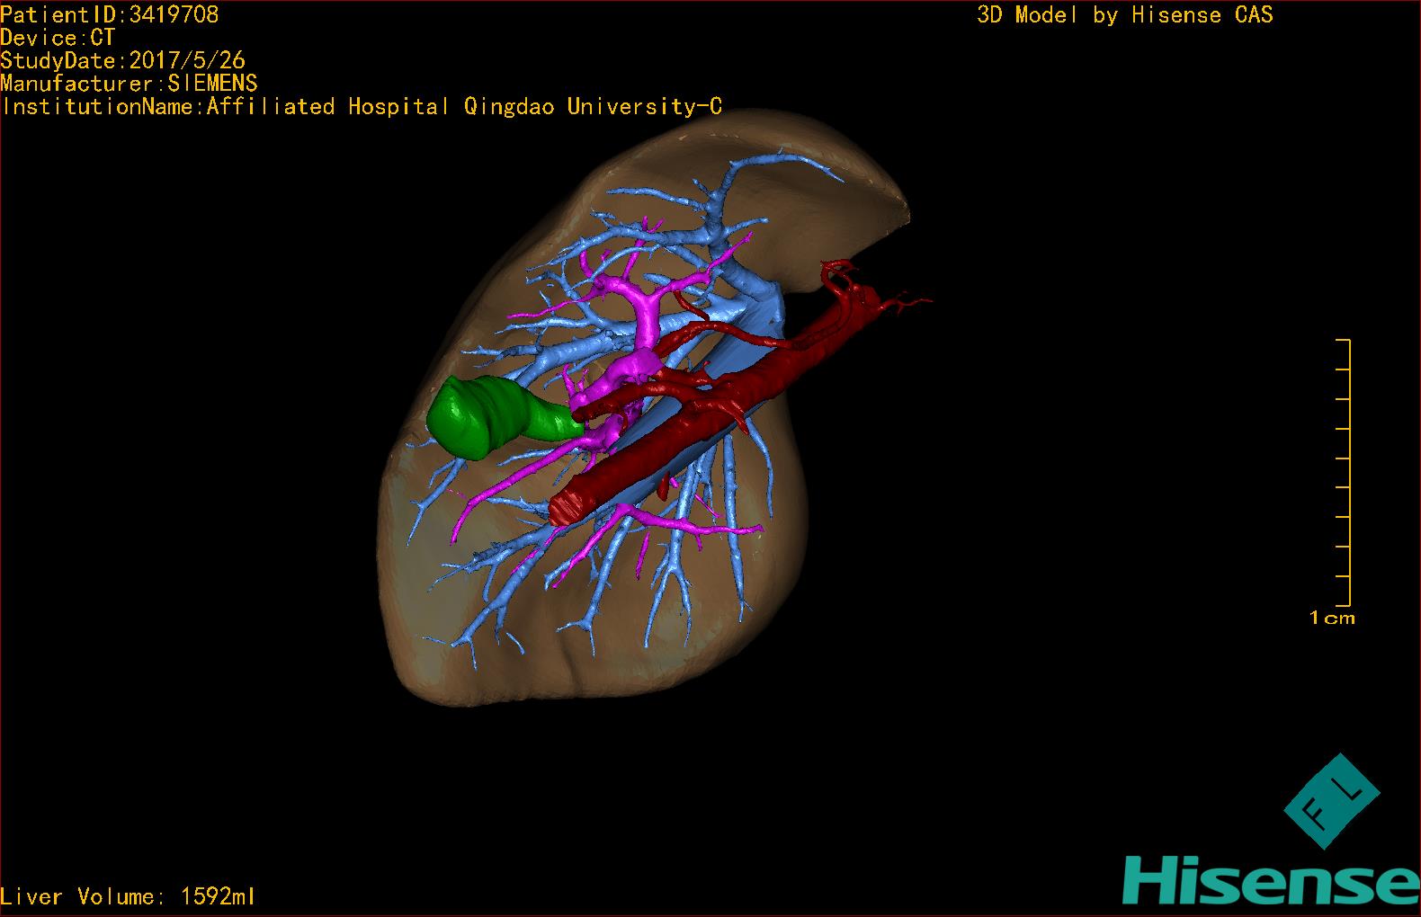
Task: Click the Manufacturer:SIEMENS text
Action: click(x=129, y=84)
